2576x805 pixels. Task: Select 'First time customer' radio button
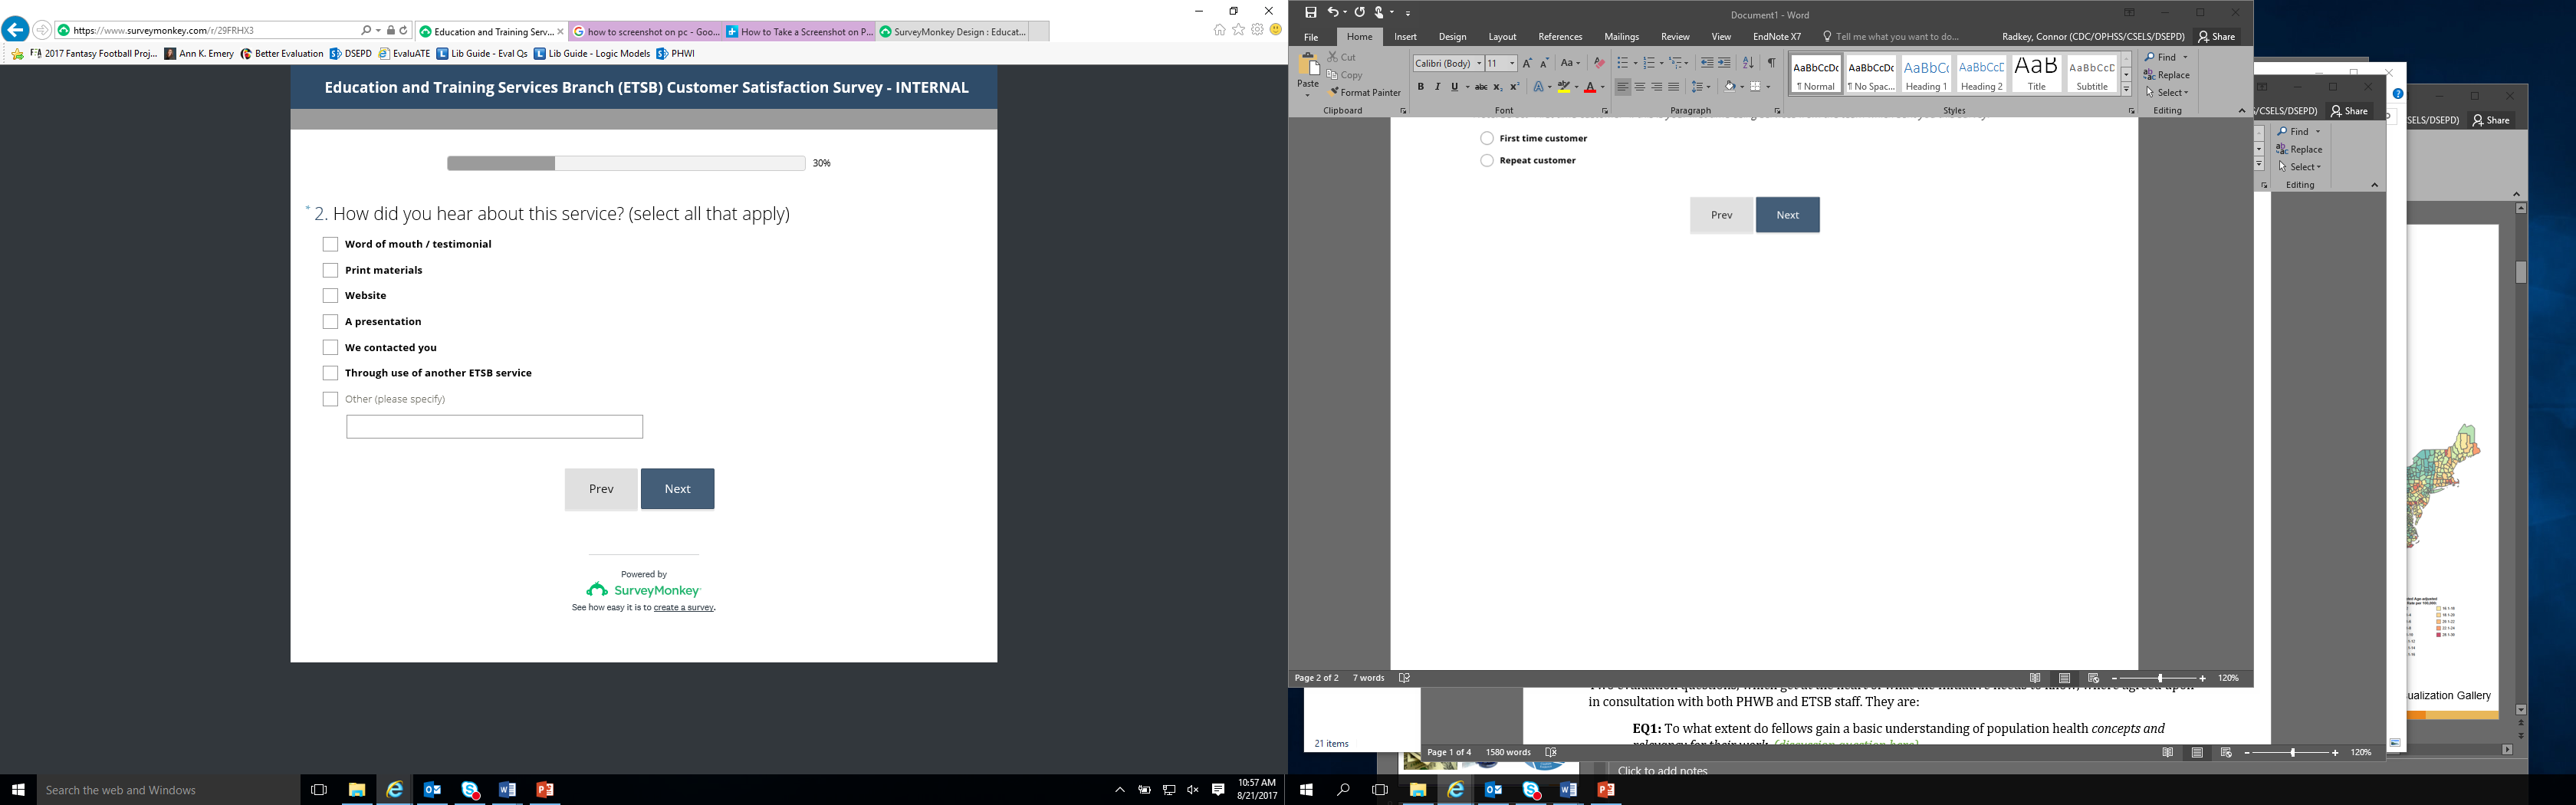1487,138
